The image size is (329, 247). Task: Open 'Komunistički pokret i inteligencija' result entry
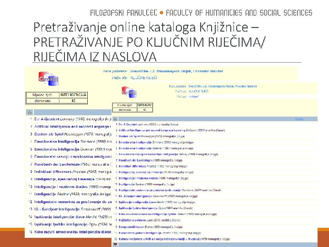pos(140,233)
